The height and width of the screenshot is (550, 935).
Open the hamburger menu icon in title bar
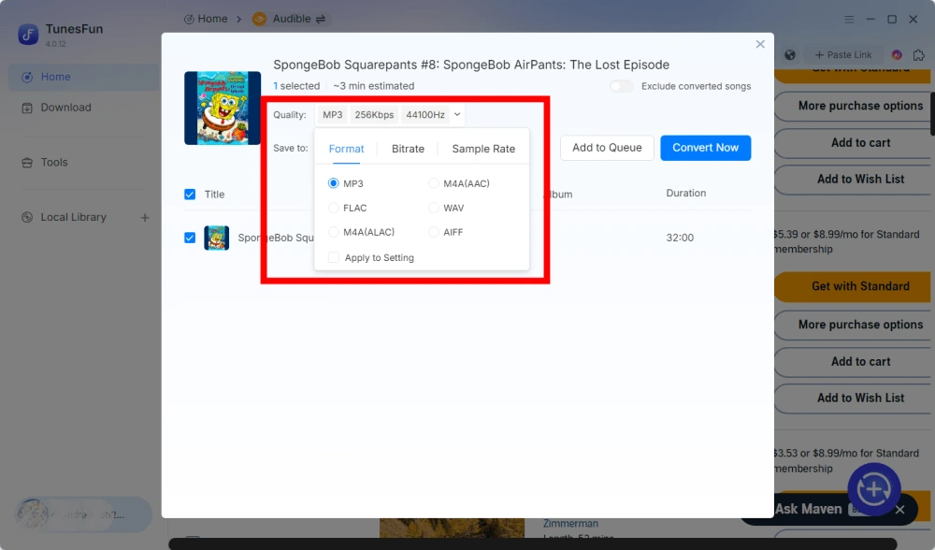click(849, 19)
